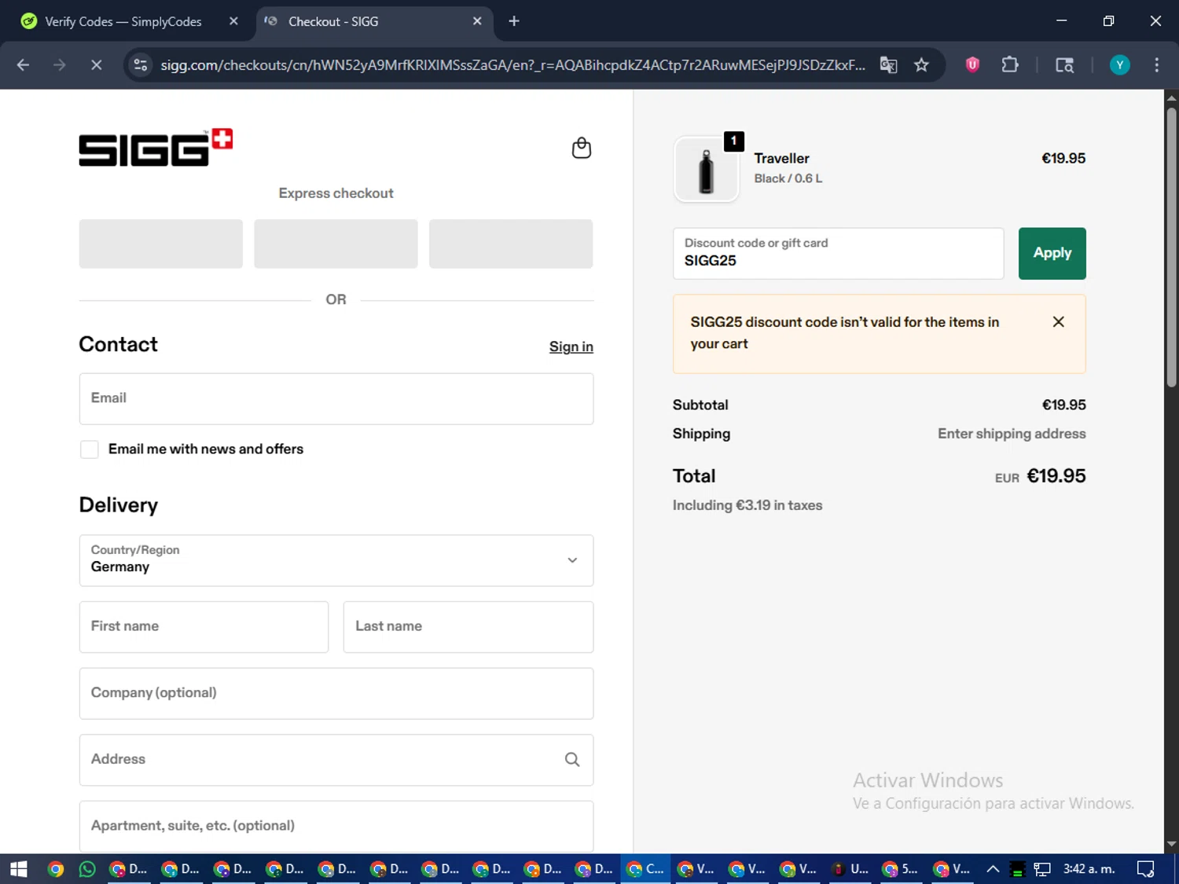Open the Windows notification center
The height and width of the screenshot is (884, 1179).
click(1146, 869)
